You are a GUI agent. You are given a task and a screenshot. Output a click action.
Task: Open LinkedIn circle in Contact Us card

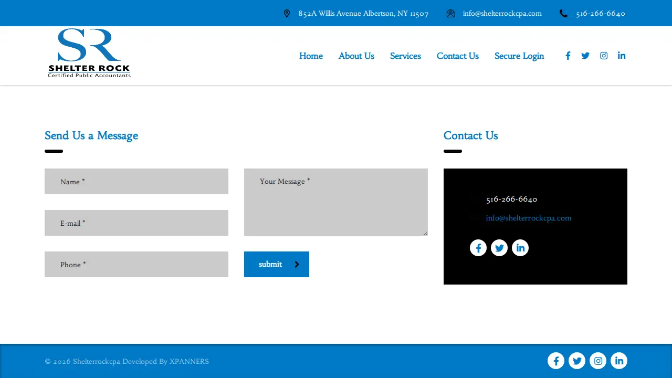[520, 248]
